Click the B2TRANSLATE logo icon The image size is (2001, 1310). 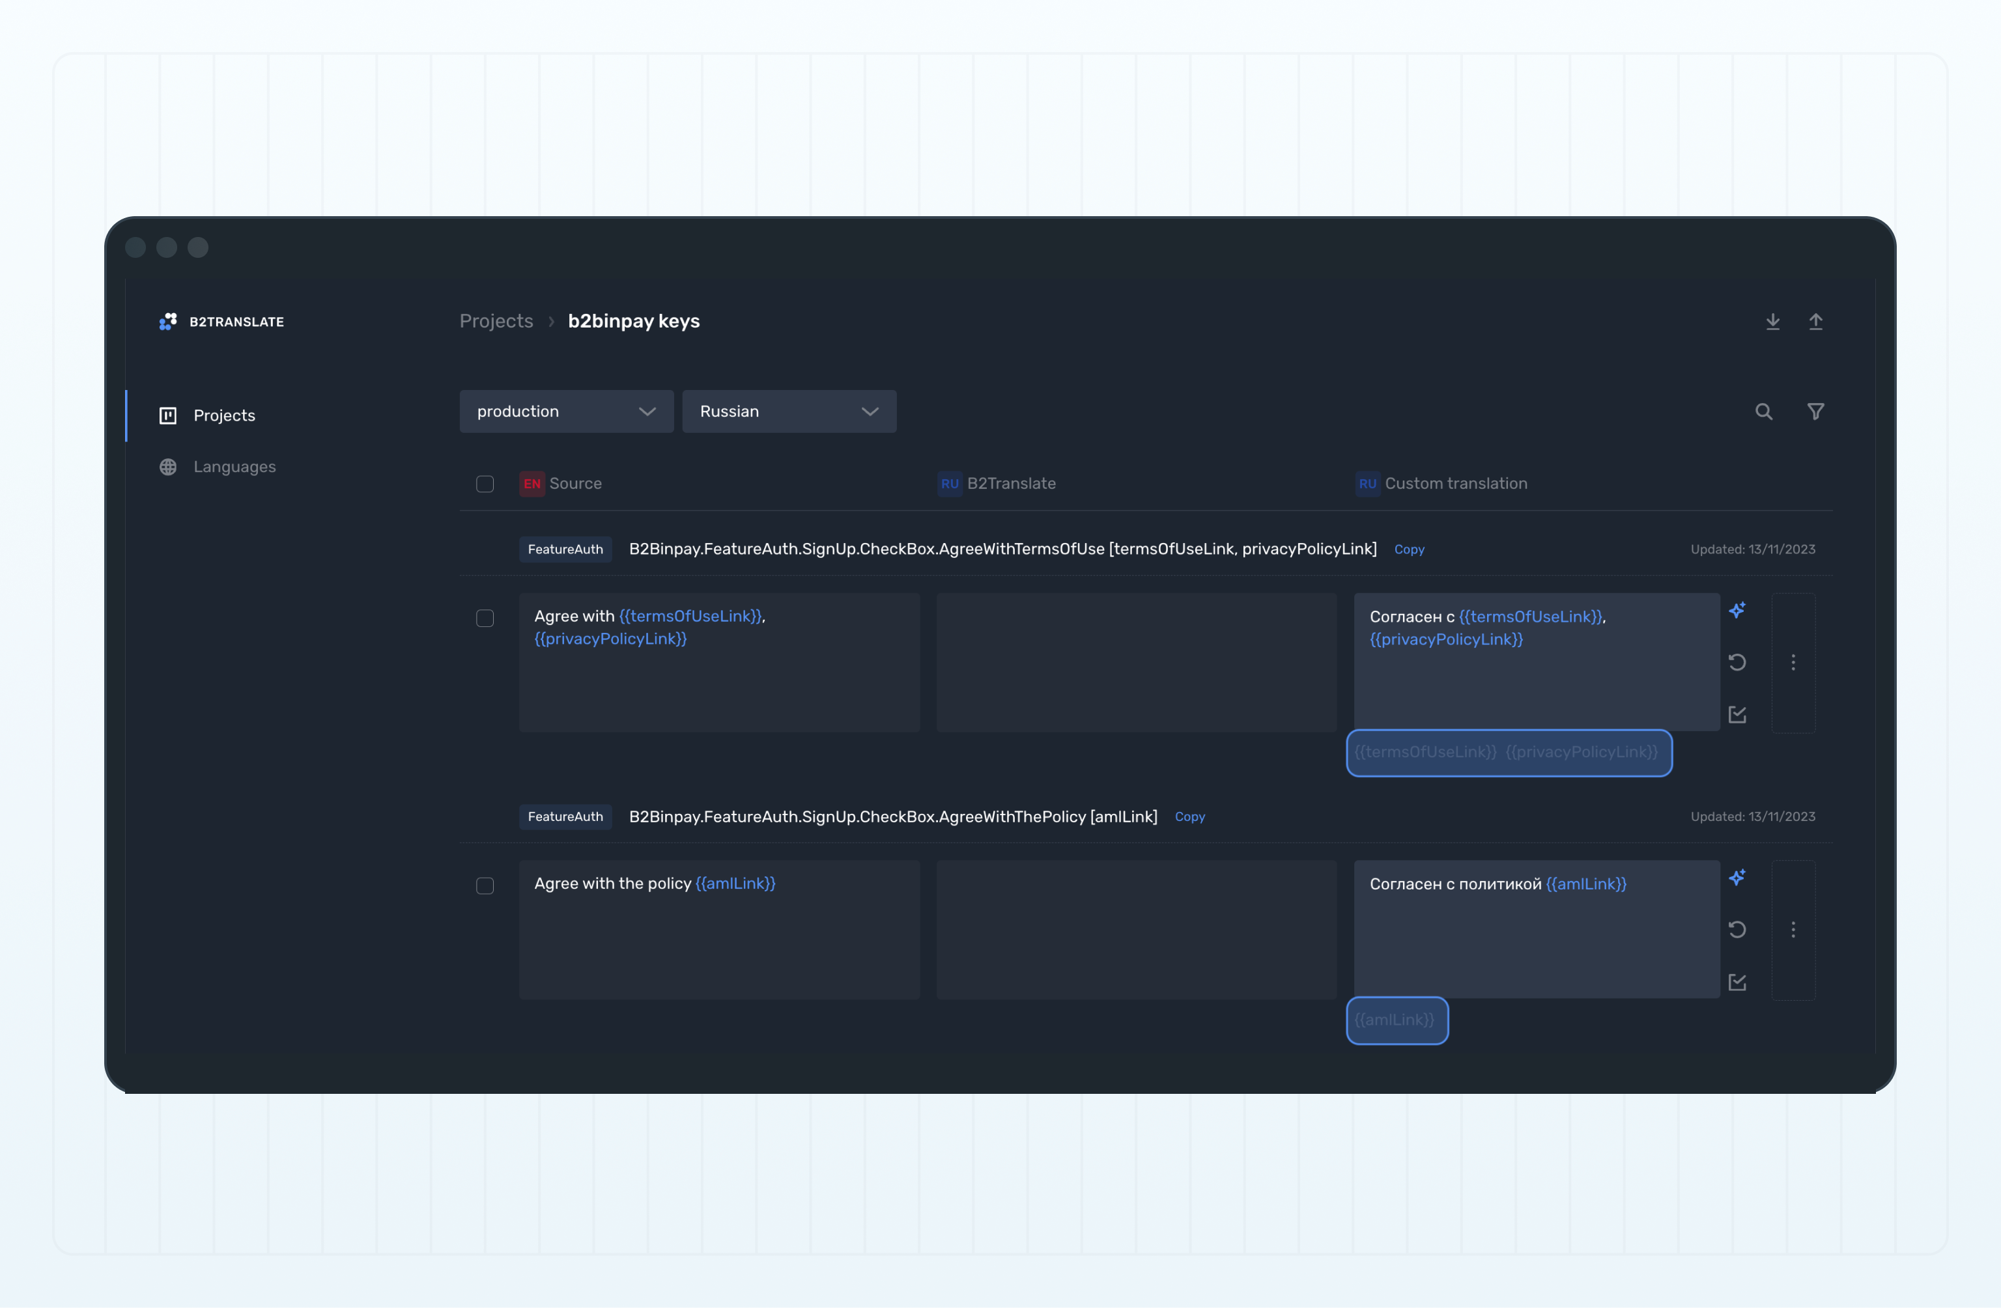(168, 321)
